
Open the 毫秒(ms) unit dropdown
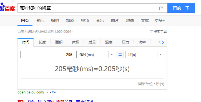pyautogui.click(x=96, y=55)
